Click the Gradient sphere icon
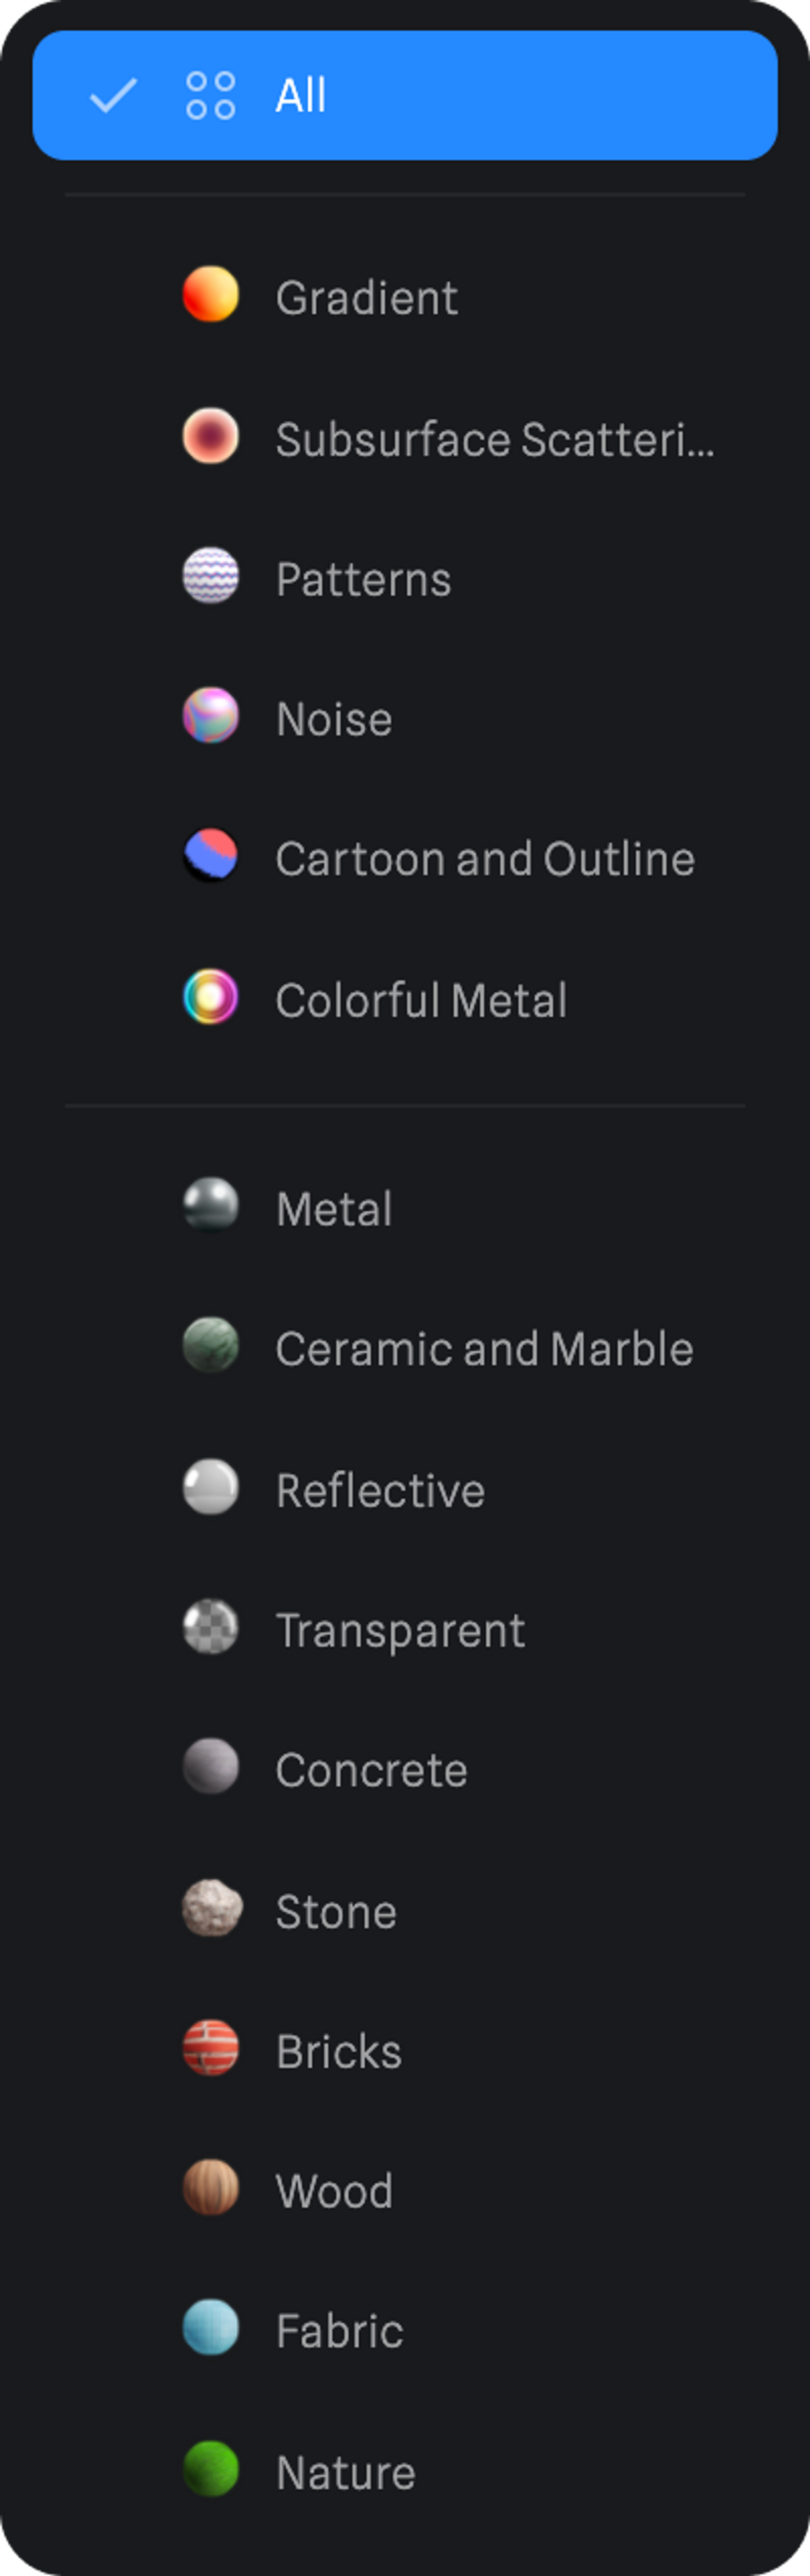The width and height of the screenshot is (810, 2576). pyautogui.click(x=211, y=294)
